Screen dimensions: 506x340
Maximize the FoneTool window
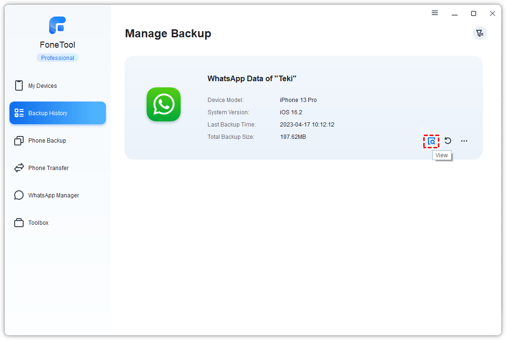pos(473,14)
